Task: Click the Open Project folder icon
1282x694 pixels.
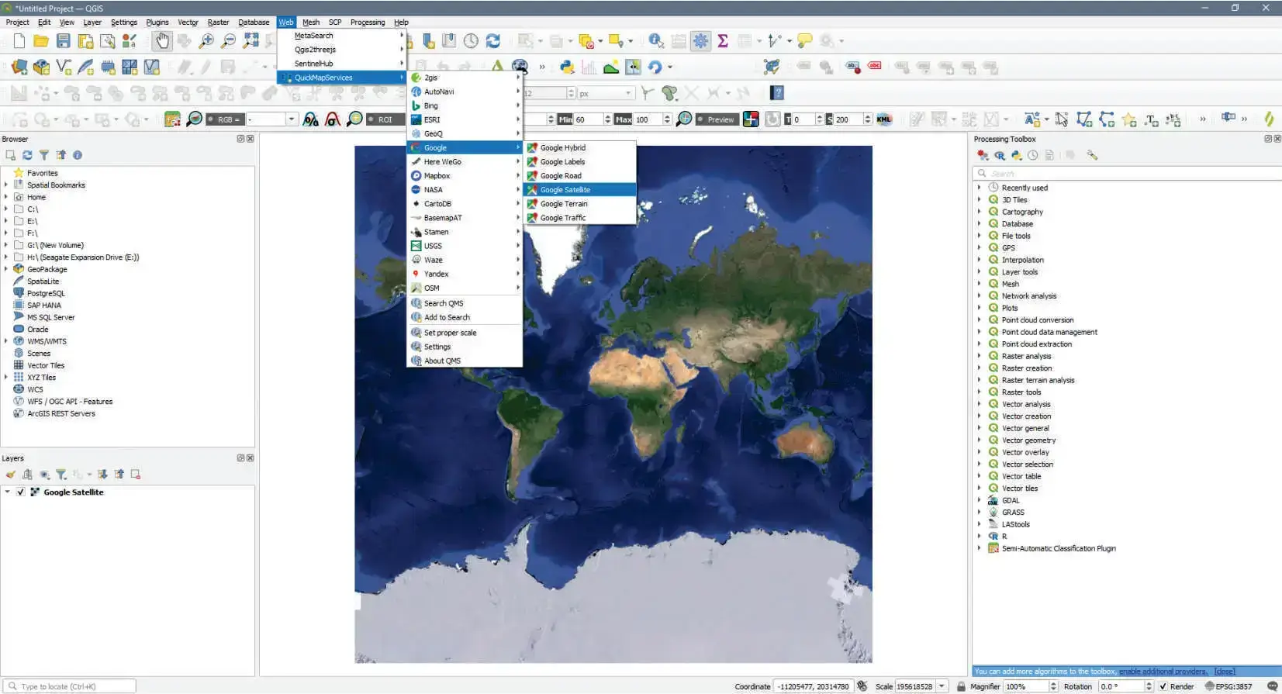Action: click(x=41, y=41)
